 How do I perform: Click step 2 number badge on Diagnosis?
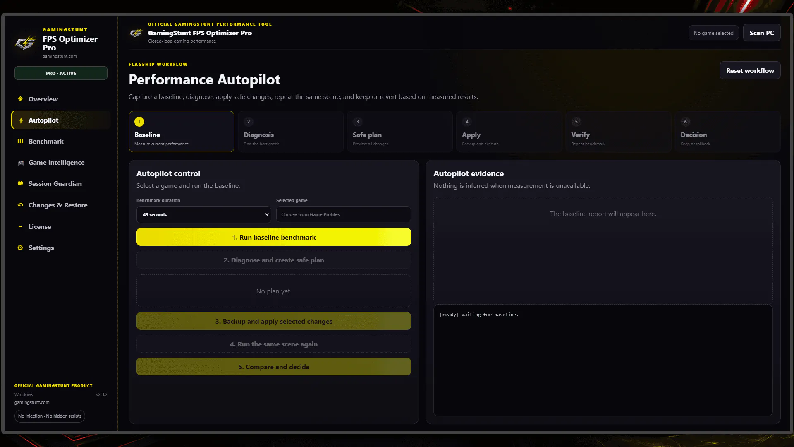pos(249,122)
